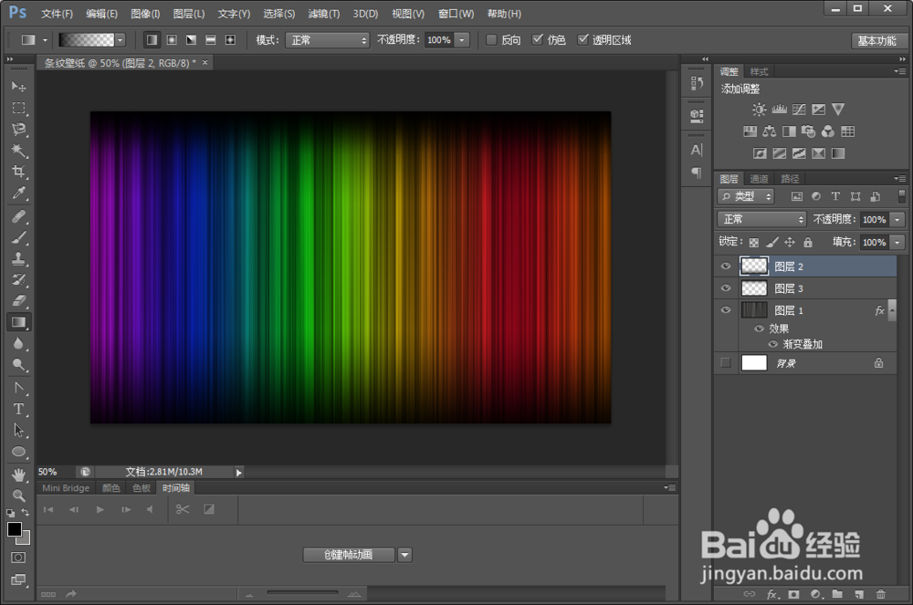This screenshot has height=605, width=913.
Task: Click the 创建帧动画 button
Action: click(x=349, y=555)
